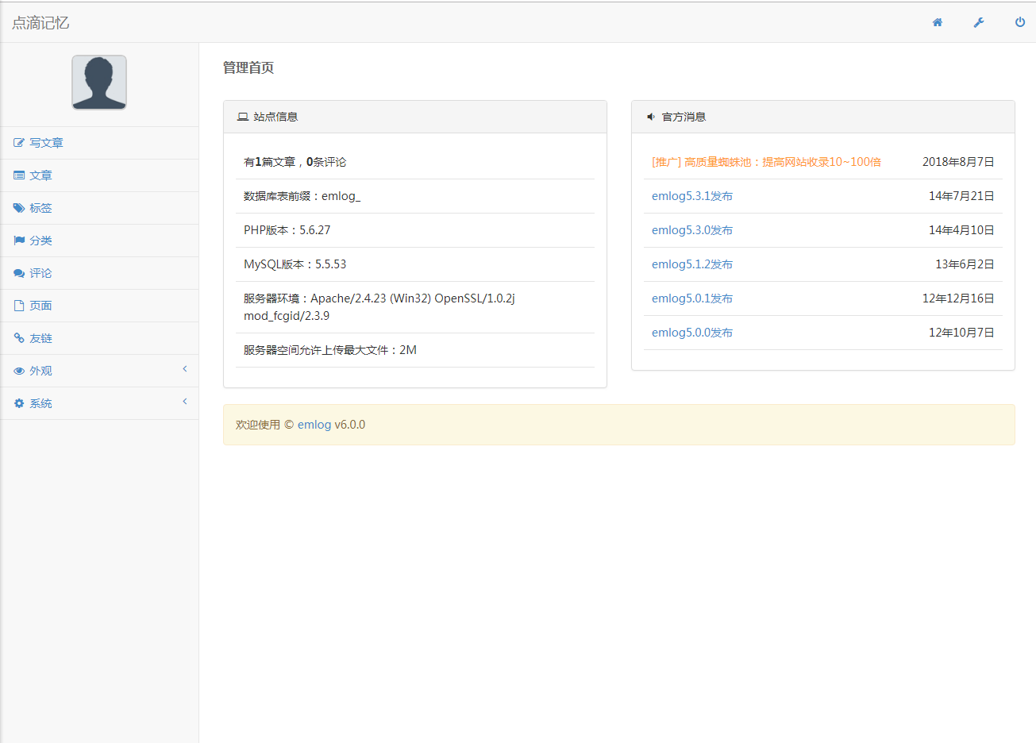Click the emlog link in welcome banner
The width and height of the screenshot is (1036, 743).
click(314, 425)
